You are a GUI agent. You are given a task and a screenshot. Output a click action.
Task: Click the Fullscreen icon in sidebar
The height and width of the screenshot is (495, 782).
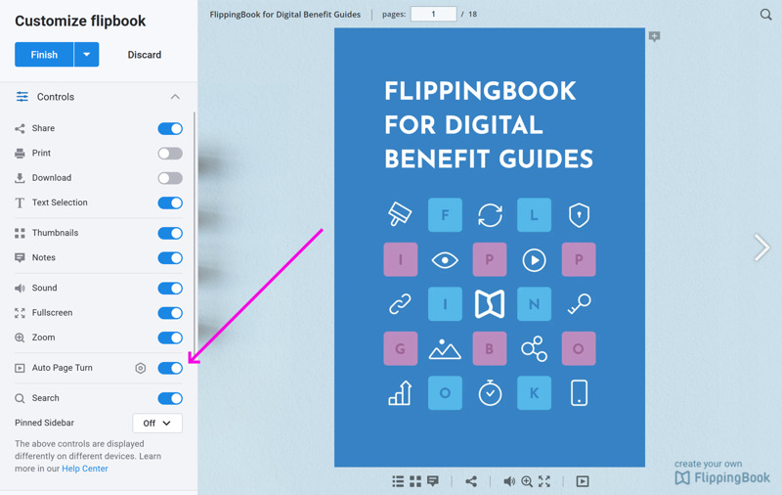(x=20, y=313)
